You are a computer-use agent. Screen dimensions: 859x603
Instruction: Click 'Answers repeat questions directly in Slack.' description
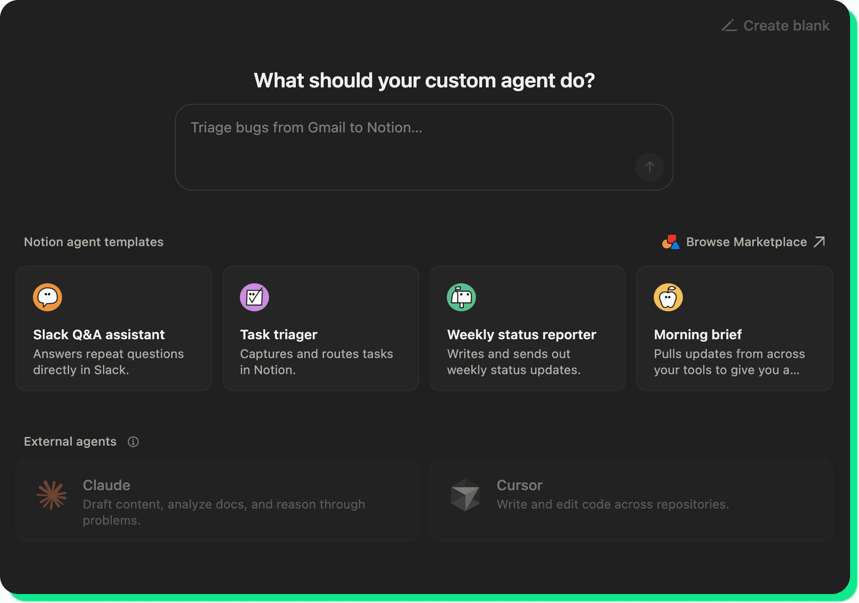(108, 362)
